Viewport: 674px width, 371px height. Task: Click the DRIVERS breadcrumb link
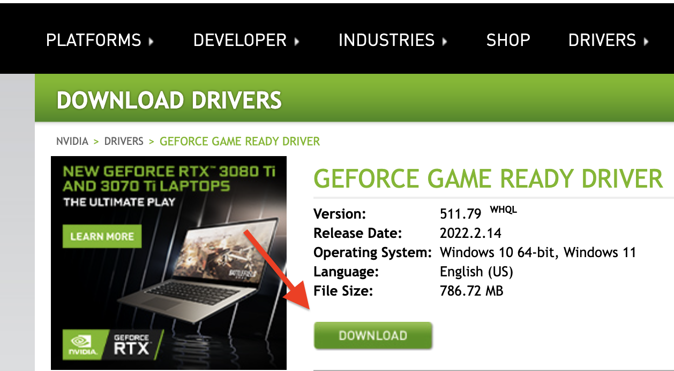(124, 142)
